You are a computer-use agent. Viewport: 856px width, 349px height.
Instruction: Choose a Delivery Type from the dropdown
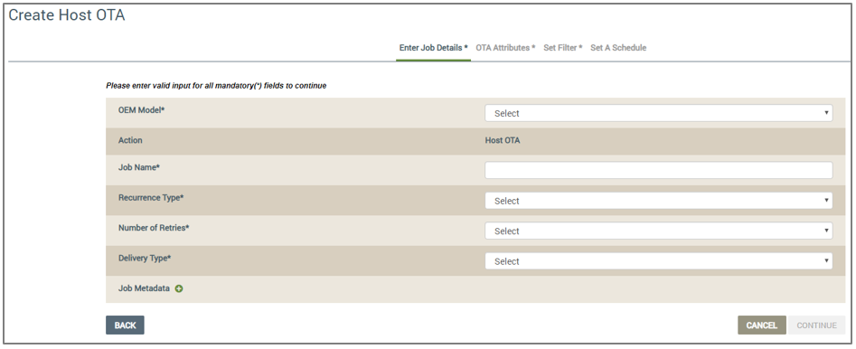point(658,261)
